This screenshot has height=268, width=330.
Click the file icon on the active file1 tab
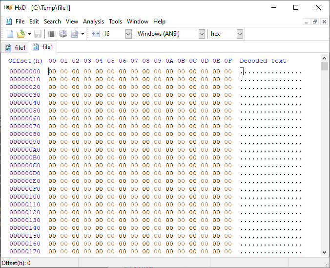[x=36, y=47]
